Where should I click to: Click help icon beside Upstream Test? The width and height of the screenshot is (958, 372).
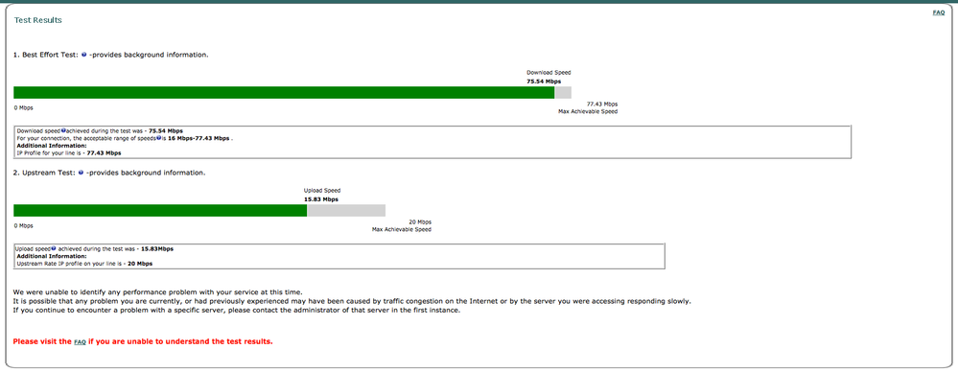pos(82,173)
